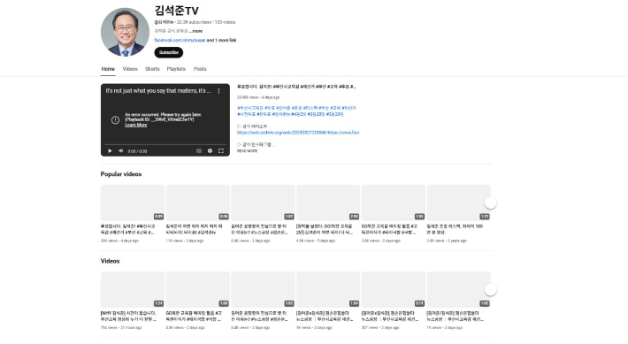Click the featured video title in player

157,91
